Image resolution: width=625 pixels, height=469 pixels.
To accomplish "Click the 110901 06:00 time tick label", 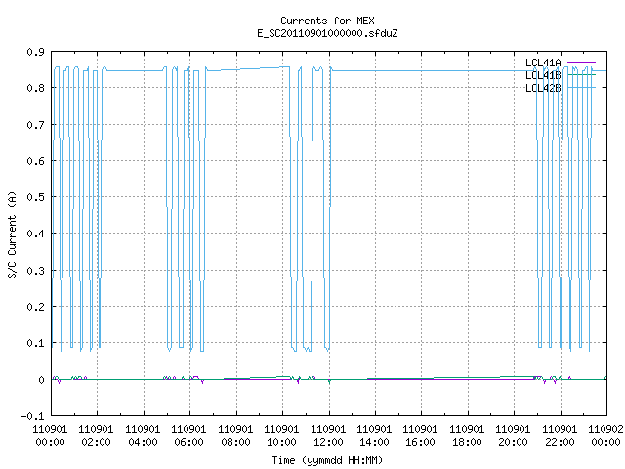I will [x=188, y=436].
